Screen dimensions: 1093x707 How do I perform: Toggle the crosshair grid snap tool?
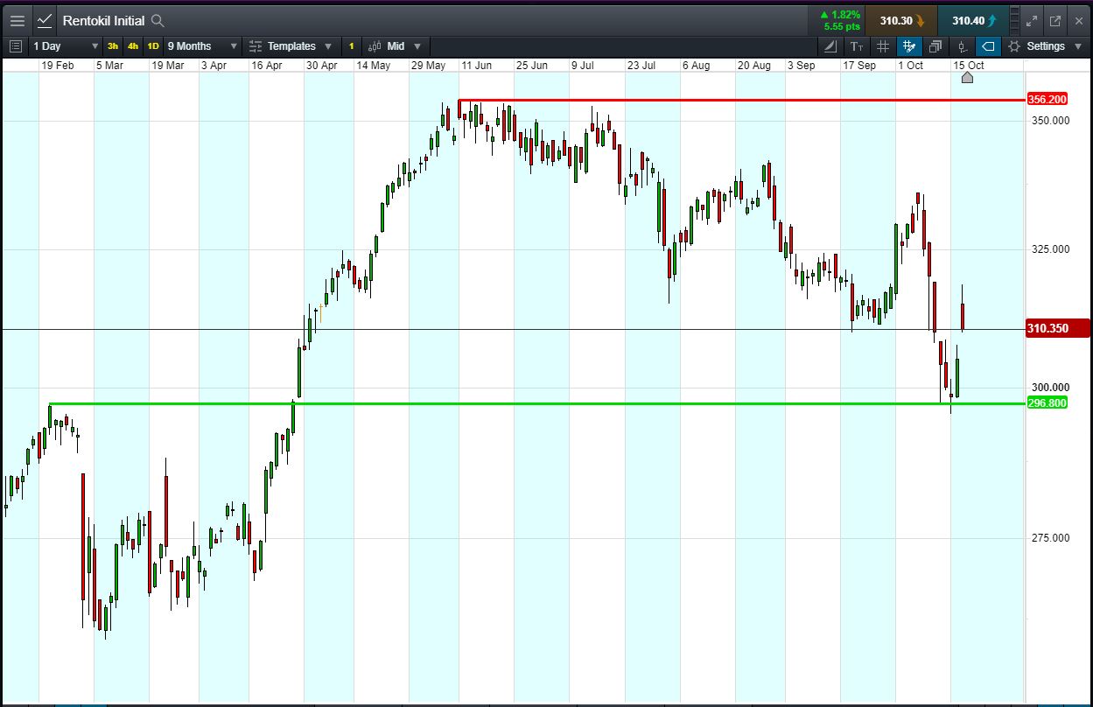click(909, 46)
